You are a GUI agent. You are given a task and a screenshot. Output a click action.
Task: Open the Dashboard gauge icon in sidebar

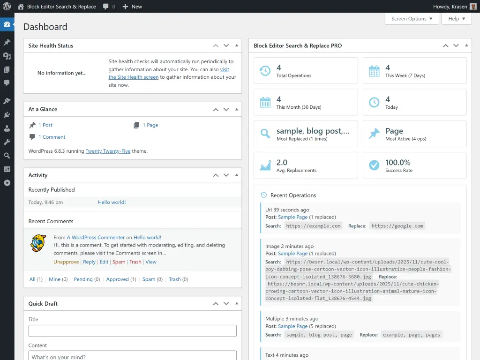pos(7,23)
